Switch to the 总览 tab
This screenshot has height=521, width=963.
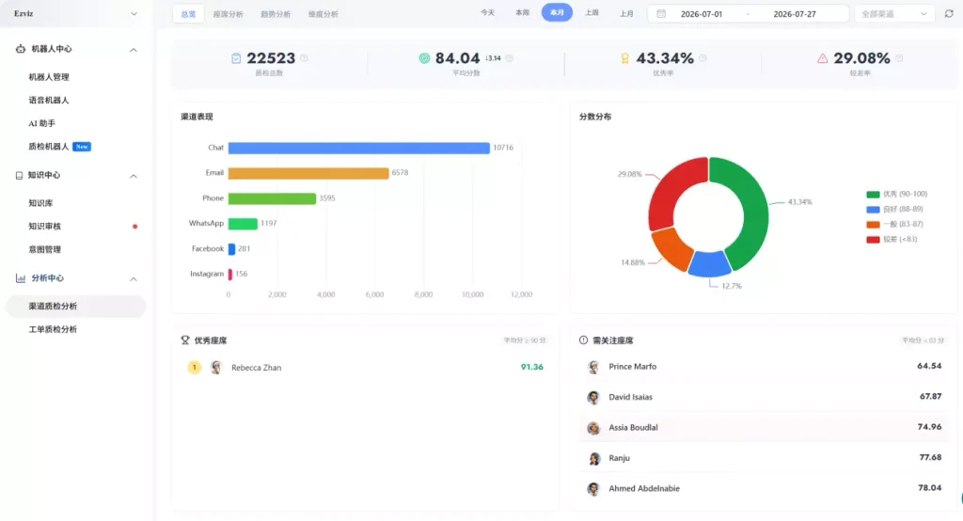click(188, 14)
